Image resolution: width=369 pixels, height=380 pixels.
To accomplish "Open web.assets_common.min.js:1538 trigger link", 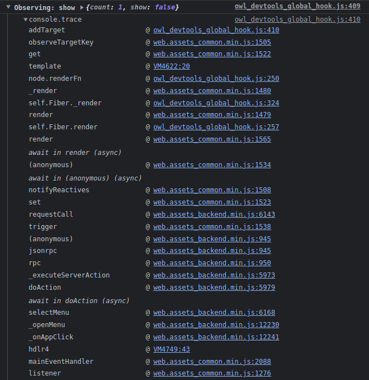I will tap(212, 227).
